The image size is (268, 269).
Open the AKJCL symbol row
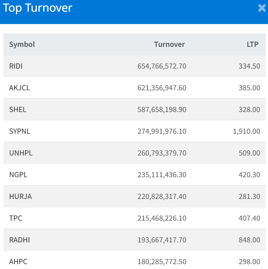pyautogui.click(x=19, y=88)
